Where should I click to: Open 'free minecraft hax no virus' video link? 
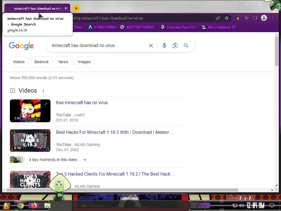tap(82, 103)
